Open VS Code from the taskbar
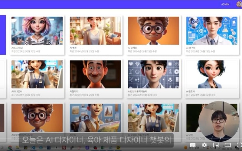Screen dimensions: 242x151 [x=33, y=148]
